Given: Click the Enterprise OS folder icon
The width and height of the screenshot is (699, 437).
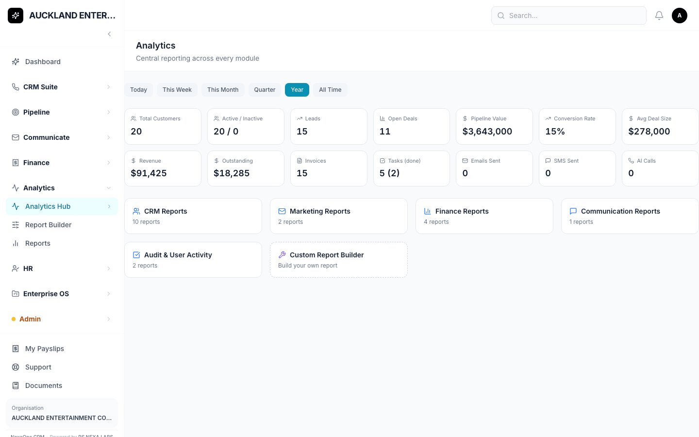Looking at the screenshot, I should coord(16,294).
